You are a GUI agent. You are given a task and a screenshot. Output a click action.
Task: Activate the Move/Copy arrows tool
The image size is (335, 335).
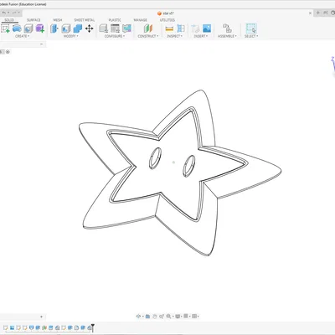tap(90, 28)
